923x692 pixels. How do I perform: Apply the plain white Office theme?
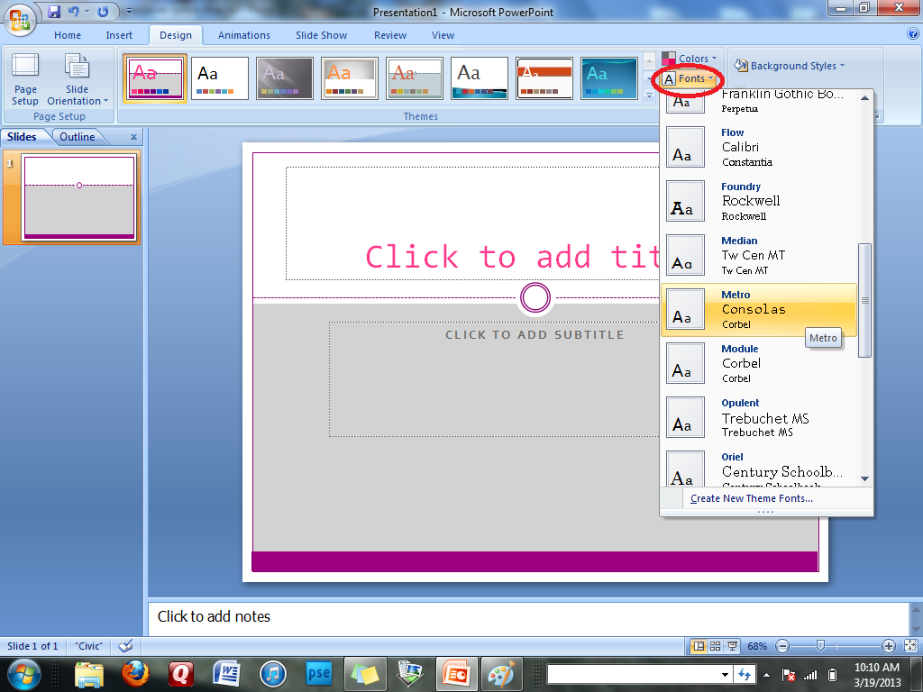tap(220, 77)
